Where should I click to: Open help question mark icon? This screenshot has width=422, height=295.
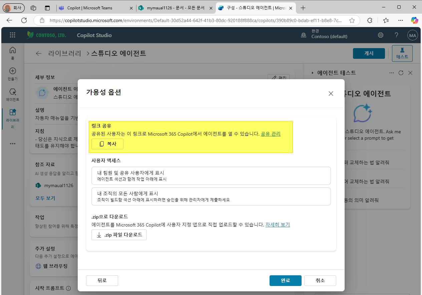pyautogui.click(x=396, y=35)
